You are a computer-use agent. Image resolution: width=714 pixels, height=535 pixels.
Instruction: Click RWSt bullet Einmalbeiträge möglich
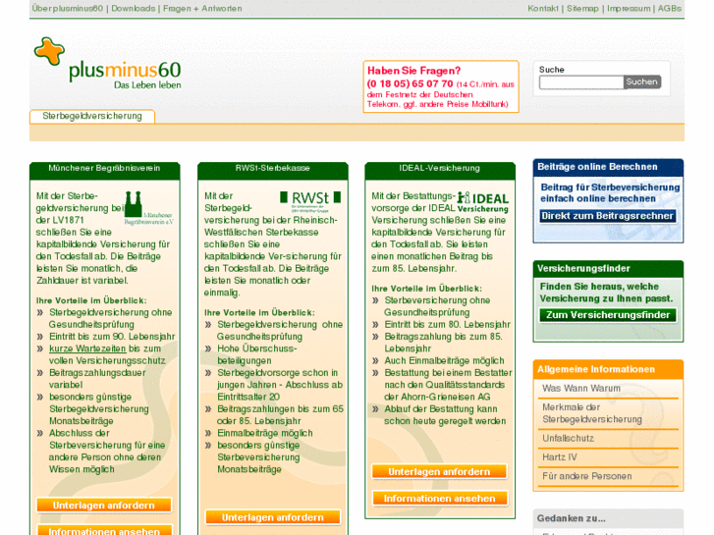tap(264, 433)
